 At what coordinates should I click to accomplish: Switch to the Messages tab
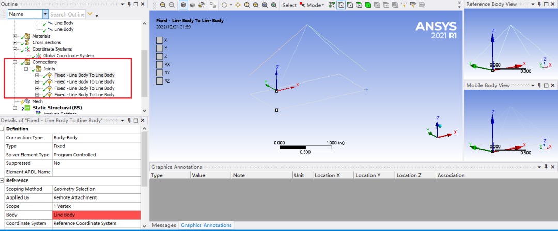click(x=164, y=225)
